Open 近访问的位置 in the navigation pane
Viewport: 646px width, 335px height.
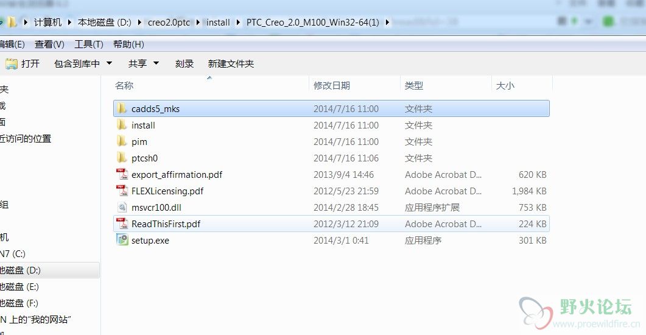[x=26, y=138]
